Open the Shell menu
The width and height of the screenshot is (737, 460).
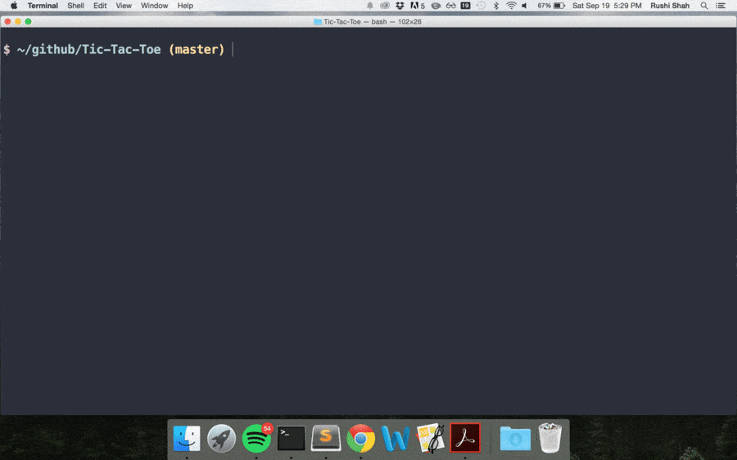click(x=75, y=6)
